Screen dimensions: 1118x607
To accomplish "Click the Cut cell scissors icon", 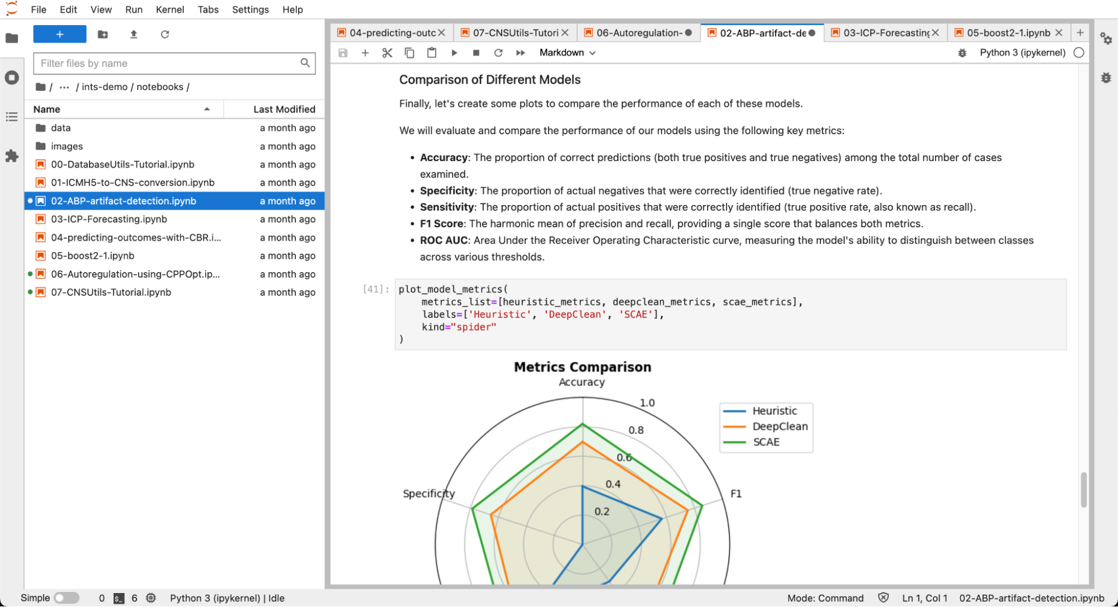I will tap(387, 53).
